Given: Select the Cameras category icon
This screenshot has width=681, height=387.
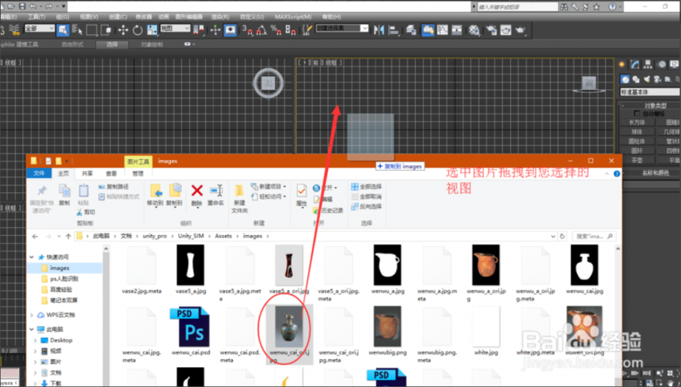Looking at the screenshot, I should pos(657,79).
